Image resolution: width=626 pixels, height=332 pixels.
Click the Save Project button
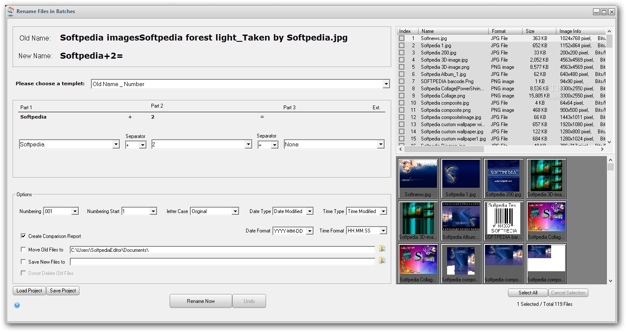63,291
